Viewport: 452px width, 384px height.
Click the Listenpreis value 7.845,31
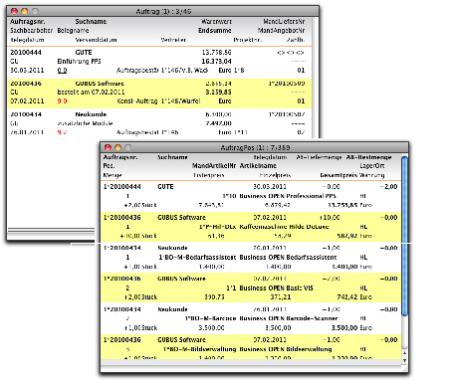211,205
